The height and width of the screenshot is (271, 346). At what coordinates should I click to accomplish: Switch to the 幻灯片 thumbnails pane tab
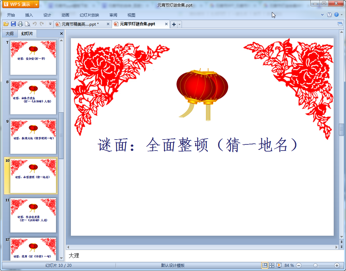click(27, 34)
